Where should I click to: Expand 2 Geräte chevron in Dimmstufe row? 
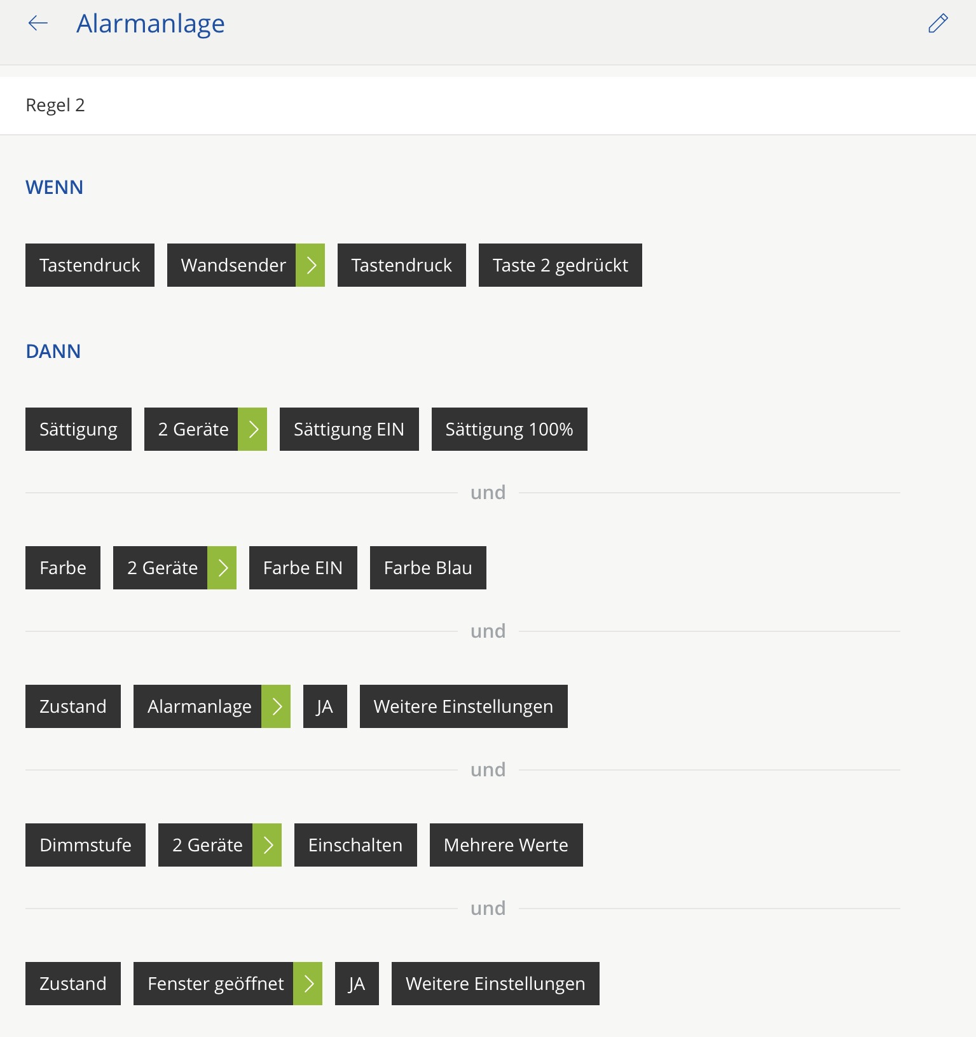[x=267, y=845]
